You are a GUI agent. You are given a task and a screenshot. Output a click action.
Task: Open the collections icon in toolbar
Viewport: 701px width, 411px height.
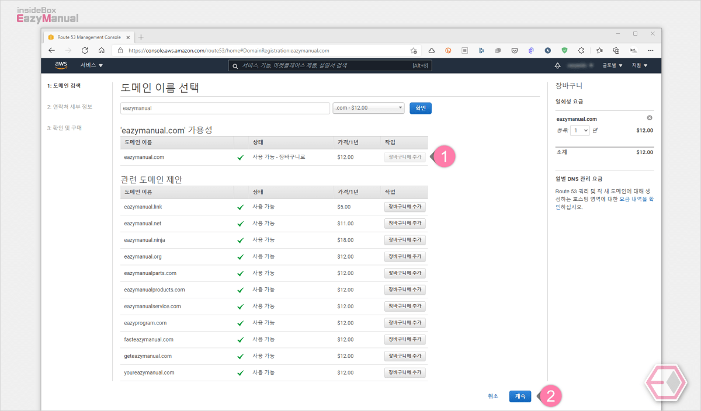(616, 51)
